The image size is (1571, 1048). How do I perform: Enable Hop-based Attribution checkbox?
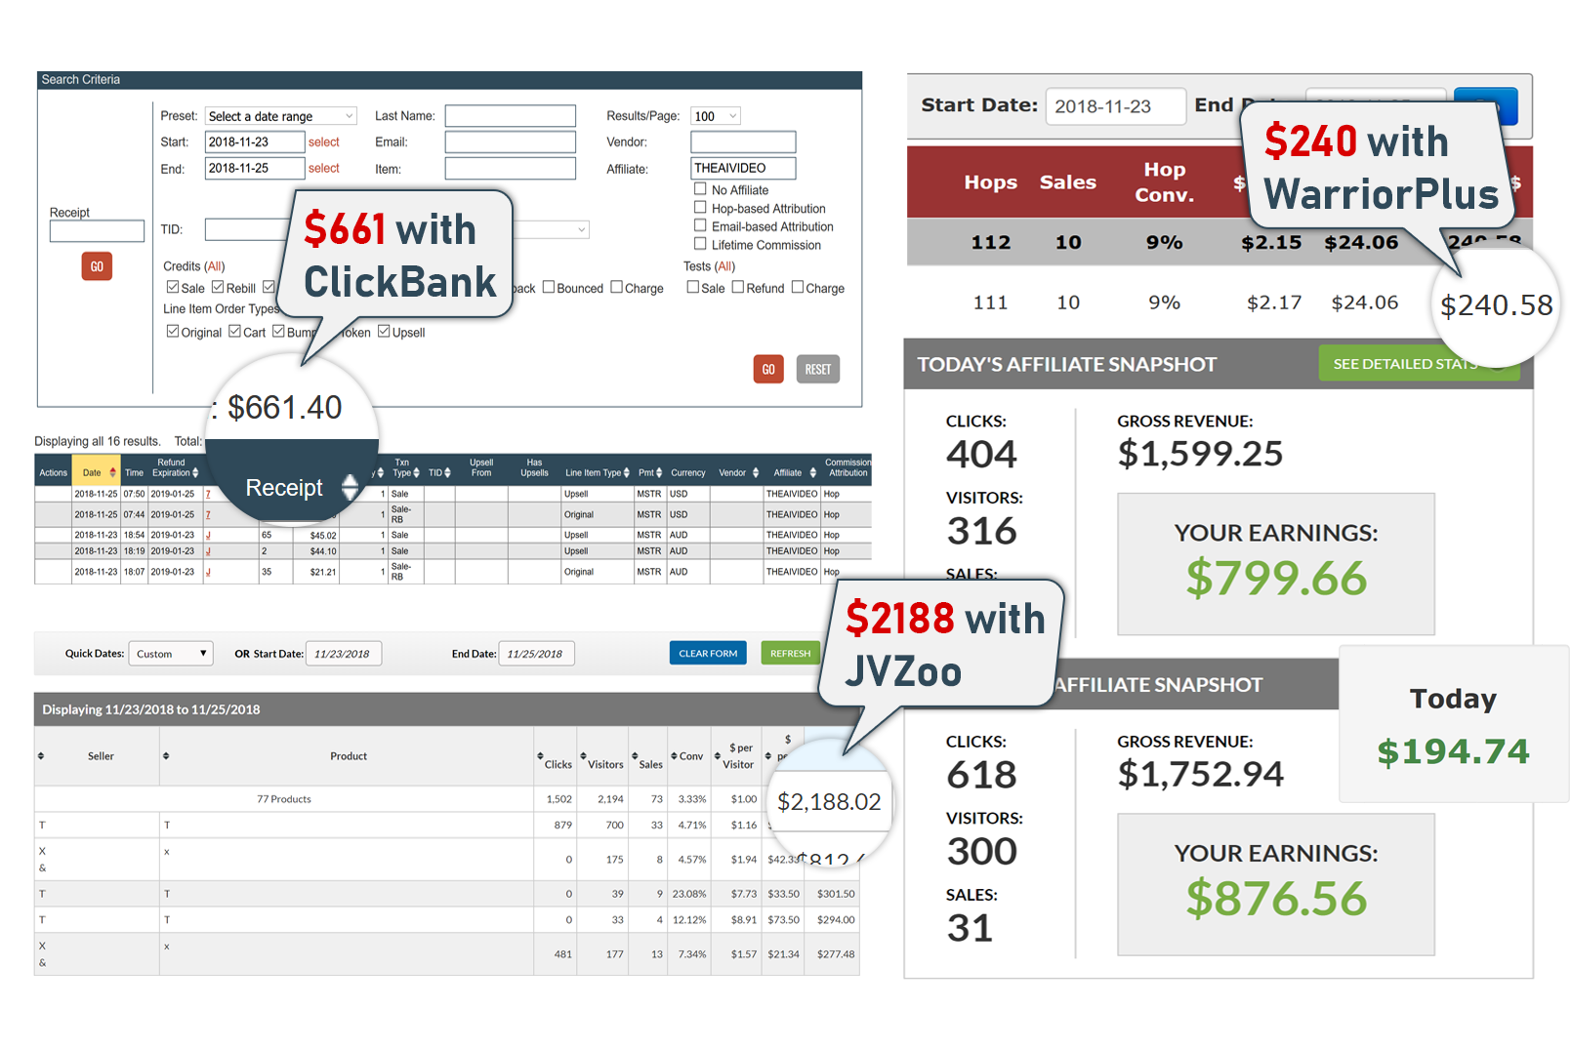(x=700, y=208)
